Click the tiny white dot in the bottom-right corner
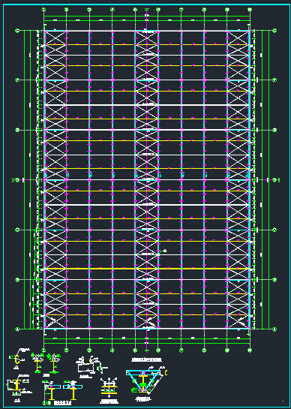Viewport: 291px width, 409px height. [x=283, y=401]
